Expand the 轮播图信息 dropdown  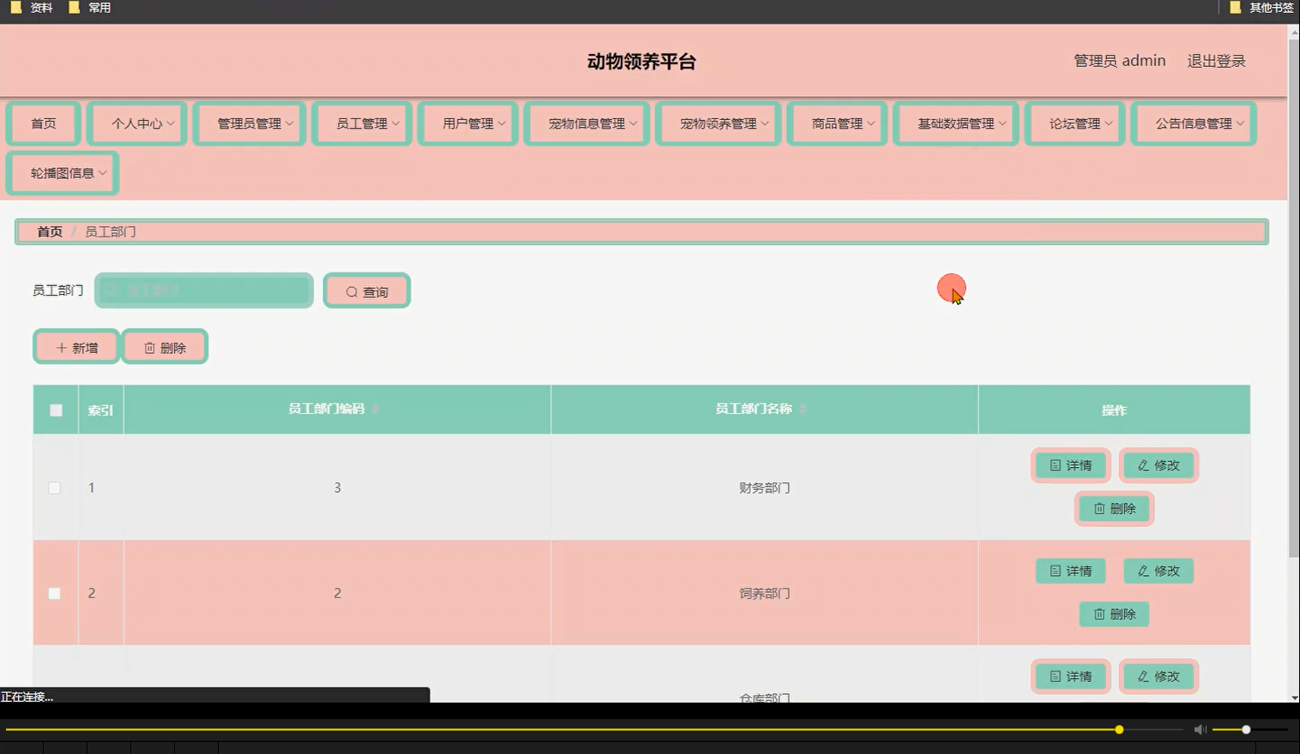coord(62,172)
